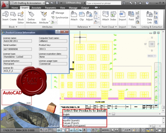
Task: Click the Synchronize attributes button
Action: coord(60,18)
